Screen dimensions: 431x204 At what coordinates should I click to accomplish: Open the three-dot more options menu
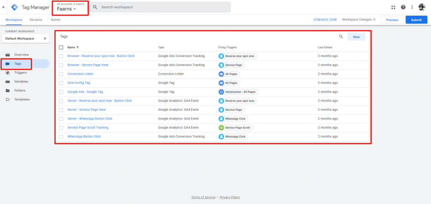[x=412, y=7]
